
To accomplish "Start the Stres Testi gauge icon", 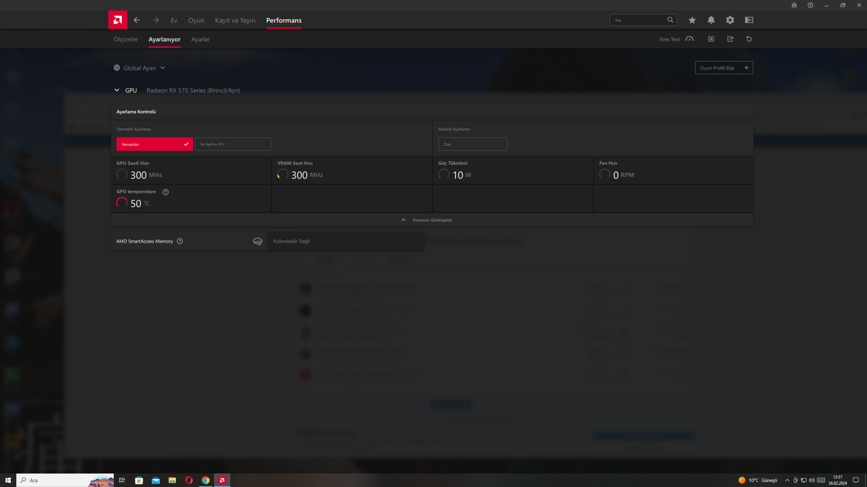I will (689, 39).
